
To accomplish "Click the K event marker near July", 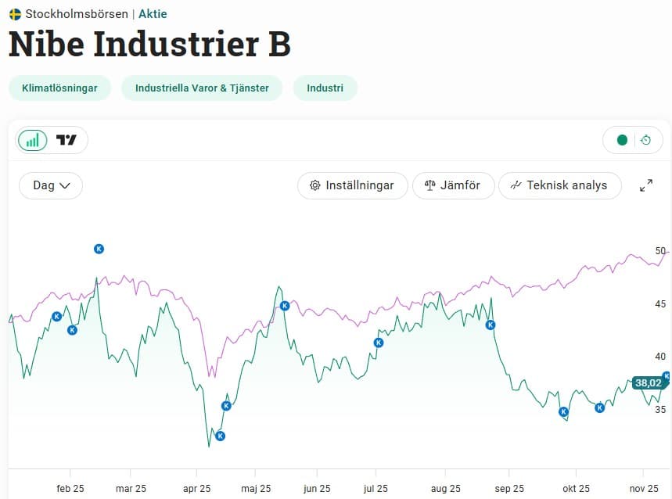I will (x=379, y=343).
